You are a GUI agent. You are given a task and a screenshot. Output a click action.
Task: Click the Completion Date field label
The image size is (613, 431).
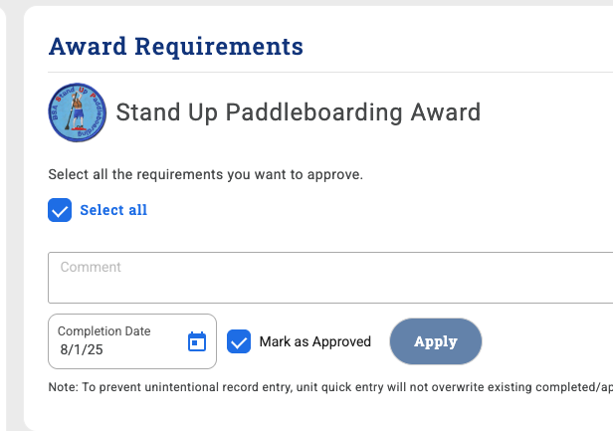[x=104, y=330]
